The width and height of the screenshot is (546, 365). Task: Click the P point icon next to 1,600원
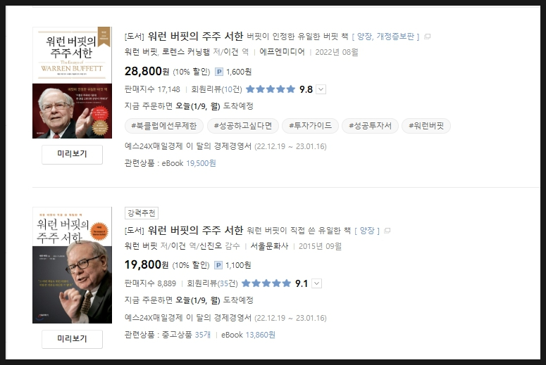(218, 72)
